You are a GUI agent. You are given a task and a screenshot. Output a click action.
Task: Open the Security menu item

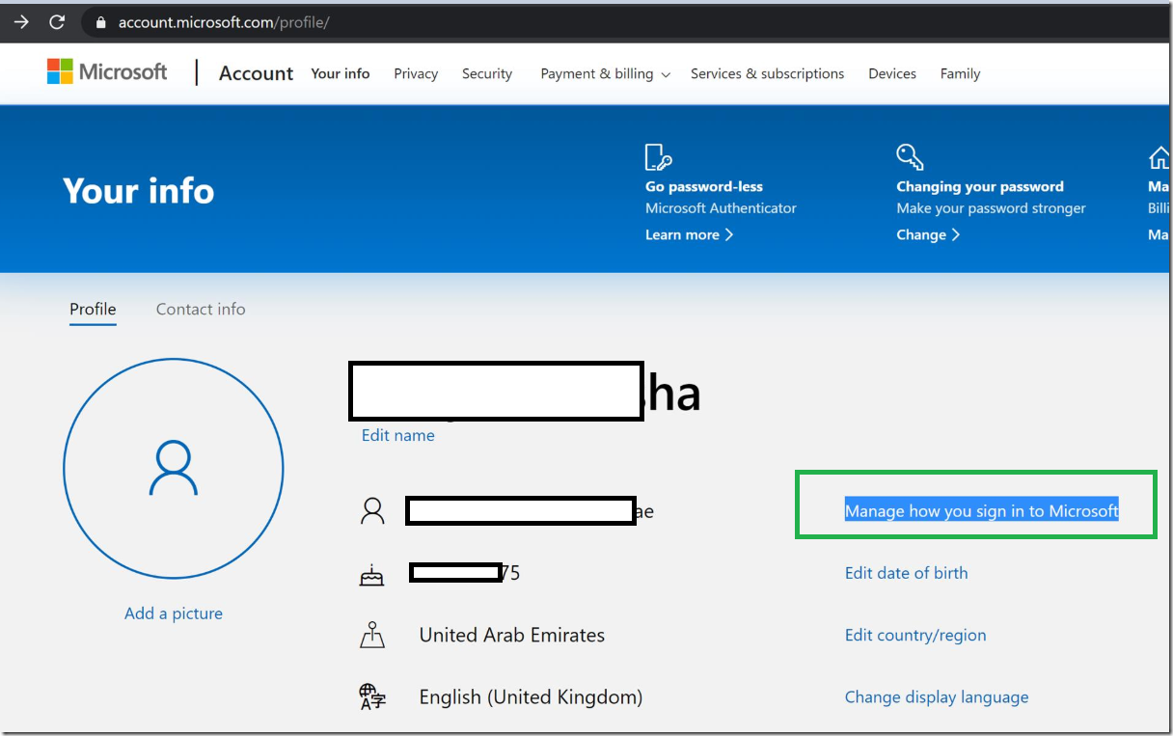pos(487,73)
